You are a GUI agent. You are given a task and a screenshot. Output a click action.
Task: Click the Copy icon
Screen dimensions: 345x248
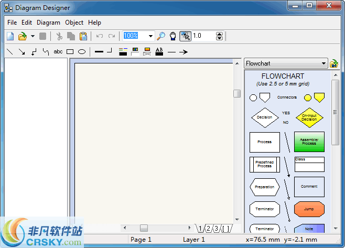click(71, 36)
